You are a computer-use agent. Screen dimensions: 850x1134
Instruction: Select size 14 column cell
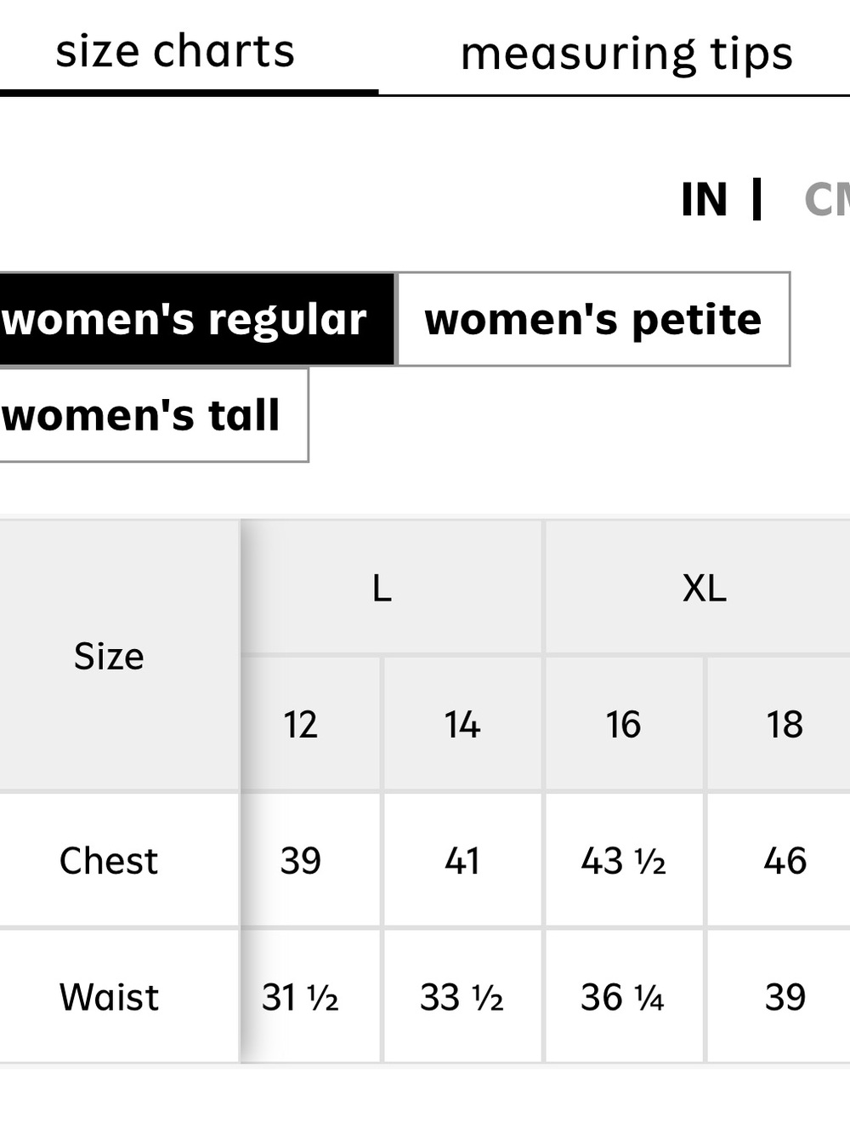point(462,724)
